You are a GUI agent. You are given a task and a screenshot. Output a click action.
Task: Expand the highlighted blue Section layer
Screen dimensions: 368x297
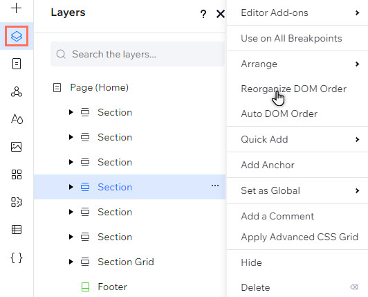pos(71,187)
